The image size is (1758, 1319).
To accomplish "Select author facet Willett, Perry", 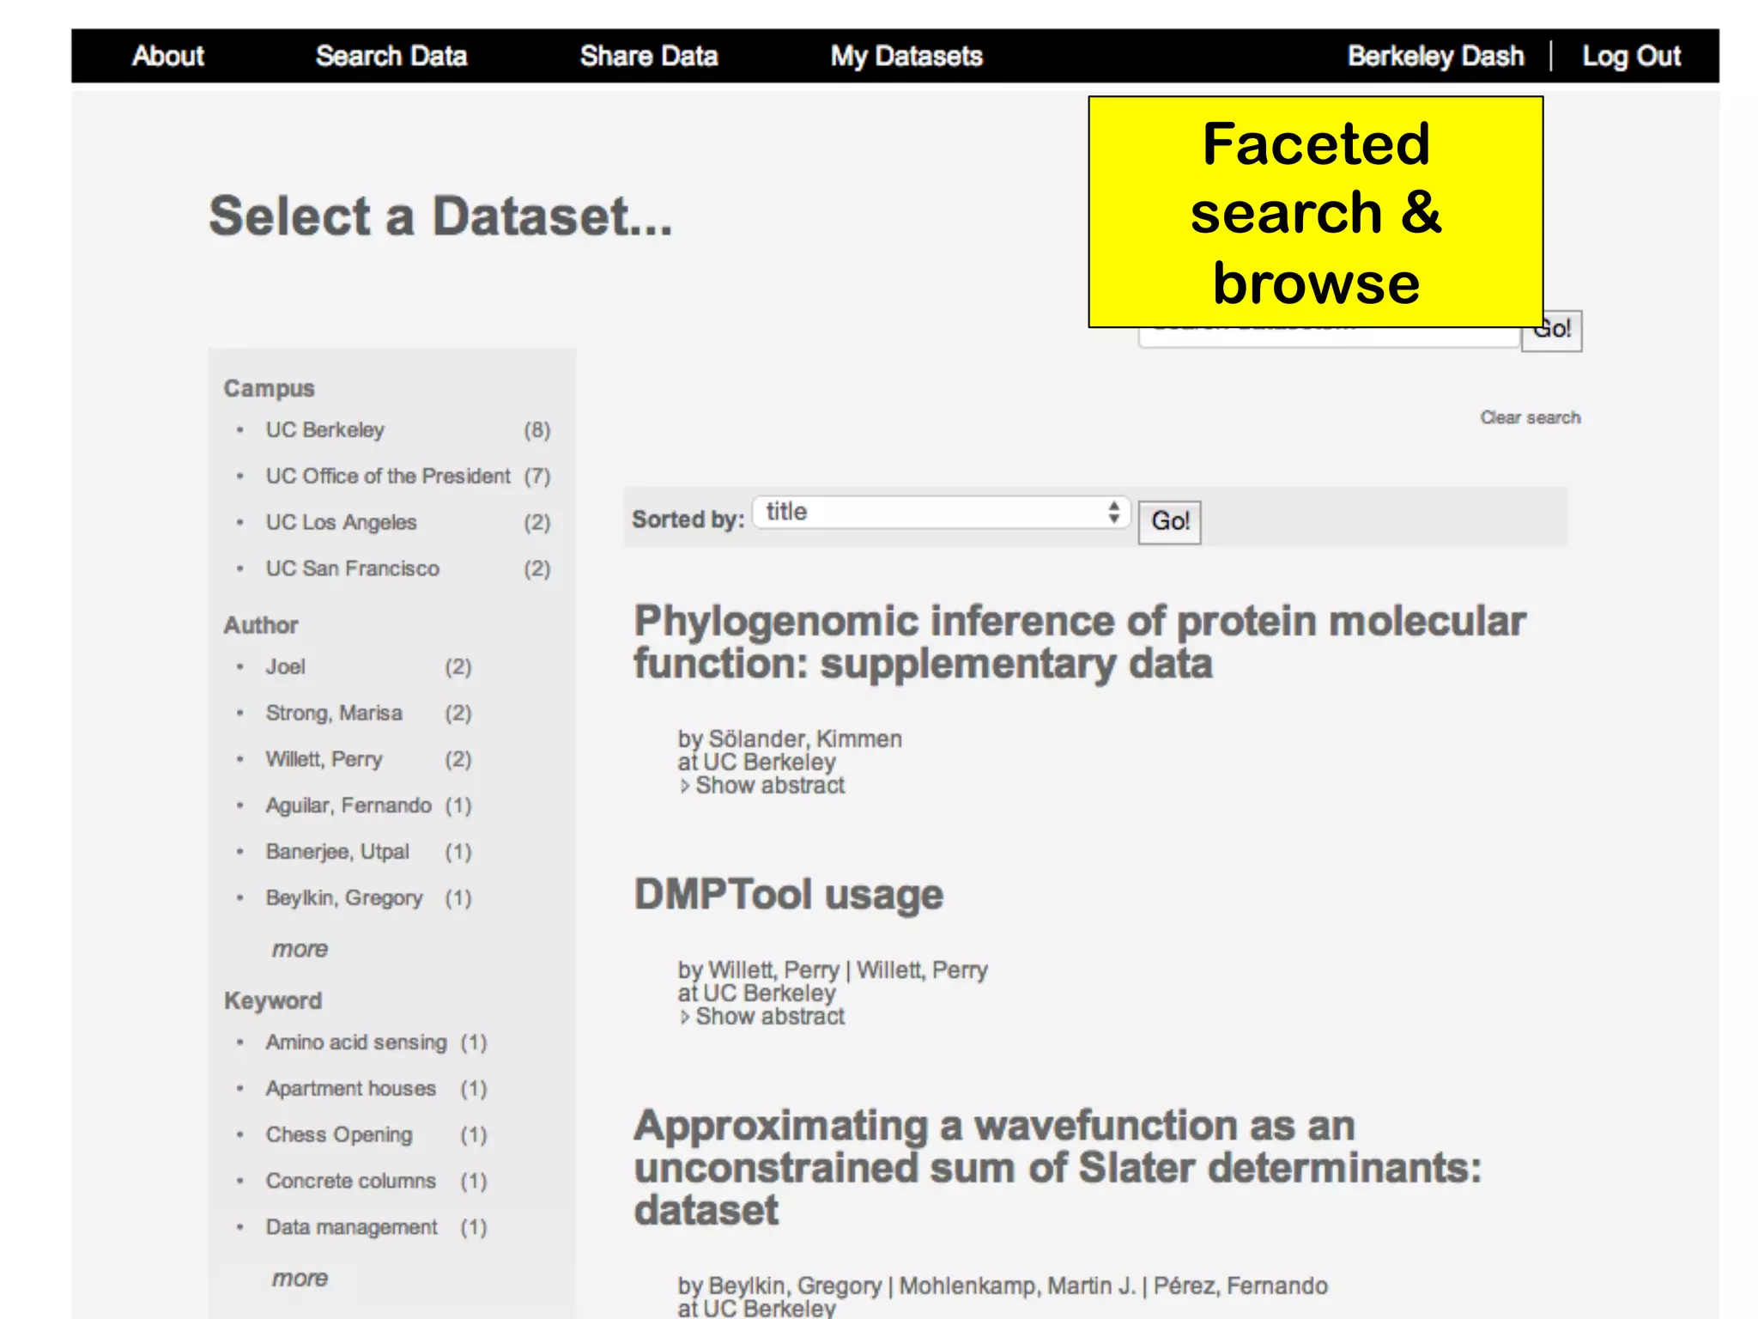I will pos(324,759).
